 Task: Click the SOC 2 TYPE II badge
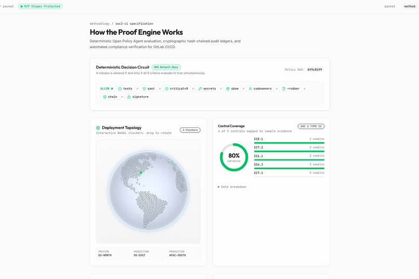coord(311,126)
